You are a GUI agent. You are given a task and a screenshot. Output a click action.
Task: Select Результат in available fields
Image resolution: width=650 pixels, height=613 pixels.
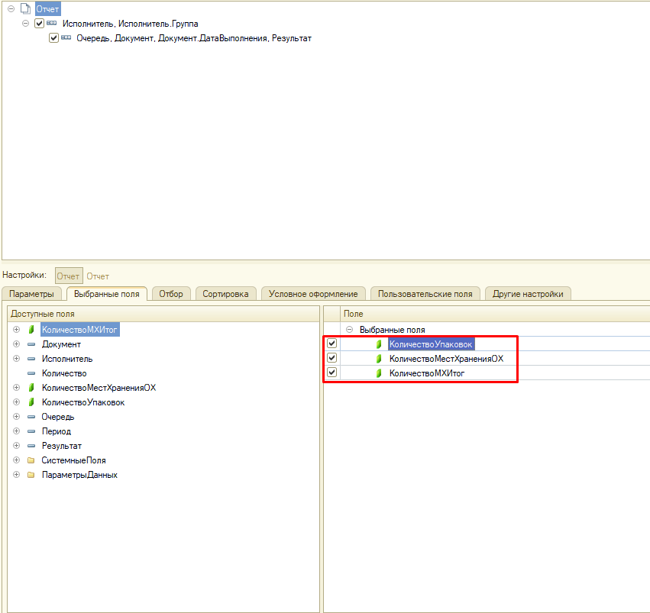point(62,446)
